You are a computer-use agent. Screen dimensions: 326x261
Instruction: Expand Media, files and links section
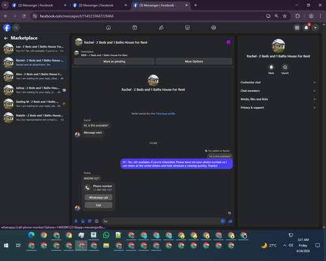[x=278, y=99]
